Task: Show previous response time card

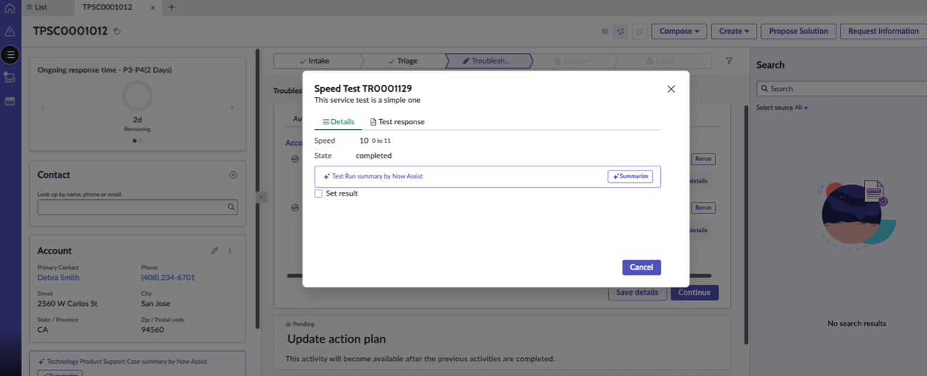Action: pyautogui.click(x=43, y=108)
